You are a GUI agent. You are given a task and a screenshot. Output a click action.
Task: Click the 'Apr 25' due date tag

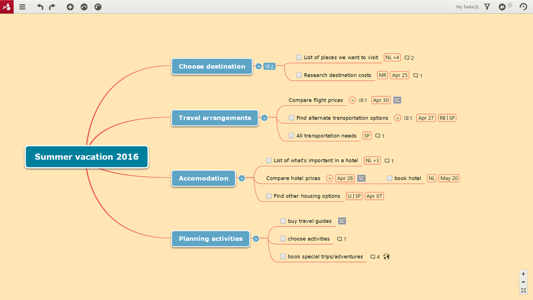[399, 75]
